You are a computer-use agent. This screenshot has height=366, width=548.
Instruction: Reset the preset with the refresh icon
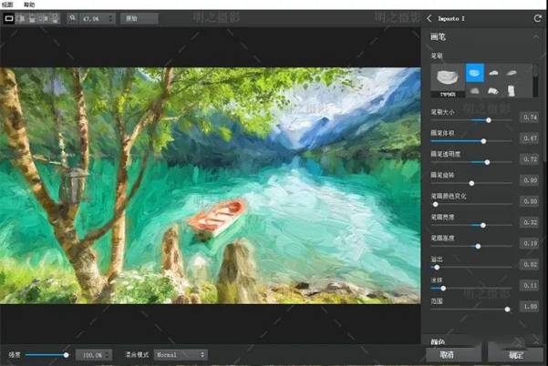(x=537, y=17)
